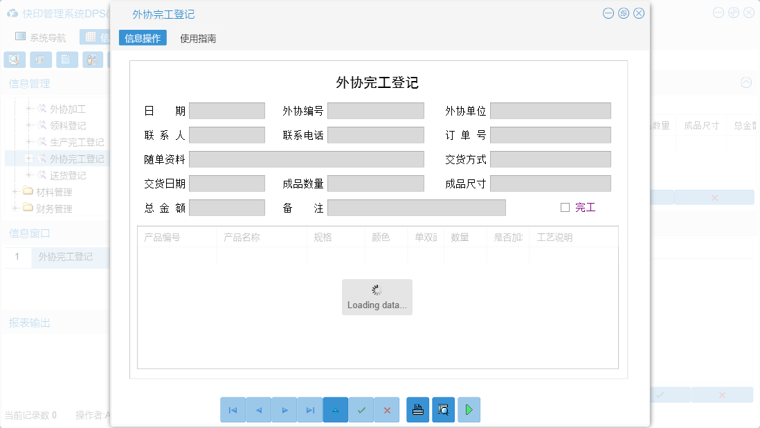
Task: Jump to last record with navigation icon
Action: tap(310, 409)
